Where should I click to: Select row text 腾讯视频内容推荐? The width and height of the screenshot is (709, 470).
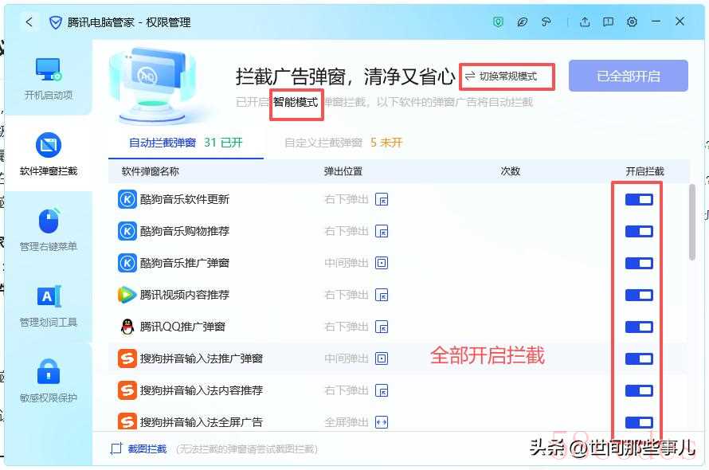tap(185, 296)
